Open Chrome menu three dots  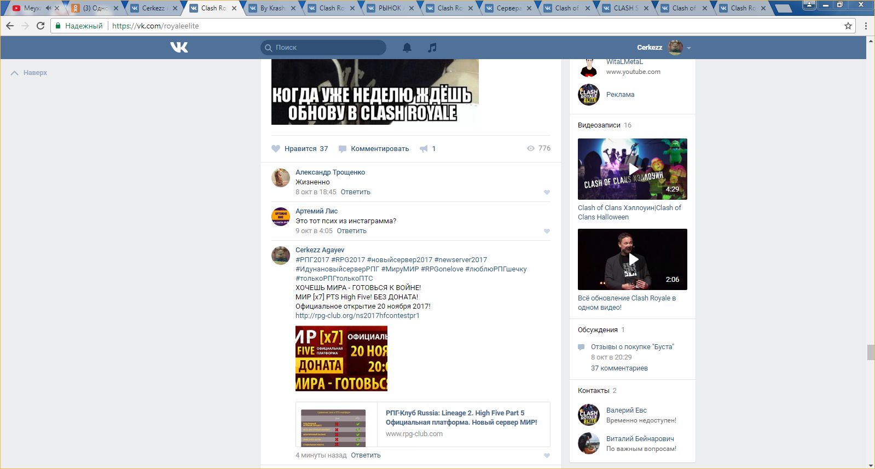[866, 26]
